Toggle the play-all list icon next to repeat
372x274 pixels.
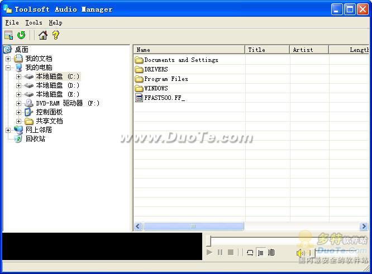(x=271, y=252)
